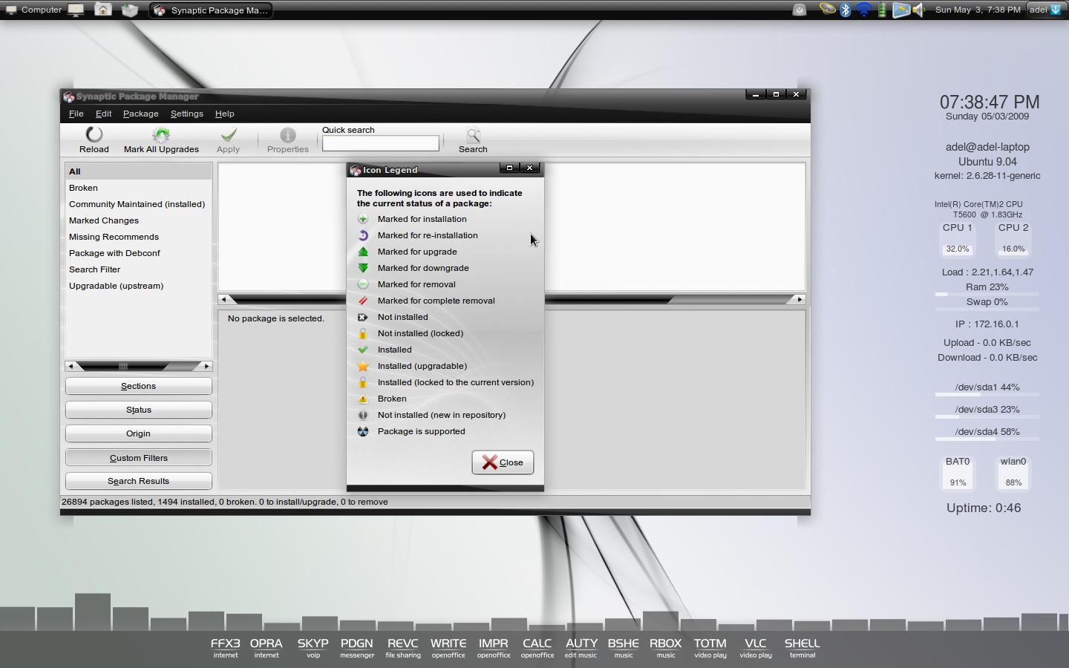Close the Icon Legend with Close button
1069x668 pixels.
(x=503, y=462)
